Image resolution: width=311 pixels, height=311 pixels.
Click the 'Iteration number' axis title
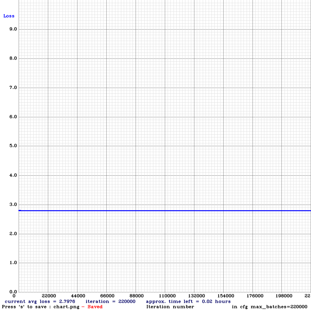click(170, 307)
